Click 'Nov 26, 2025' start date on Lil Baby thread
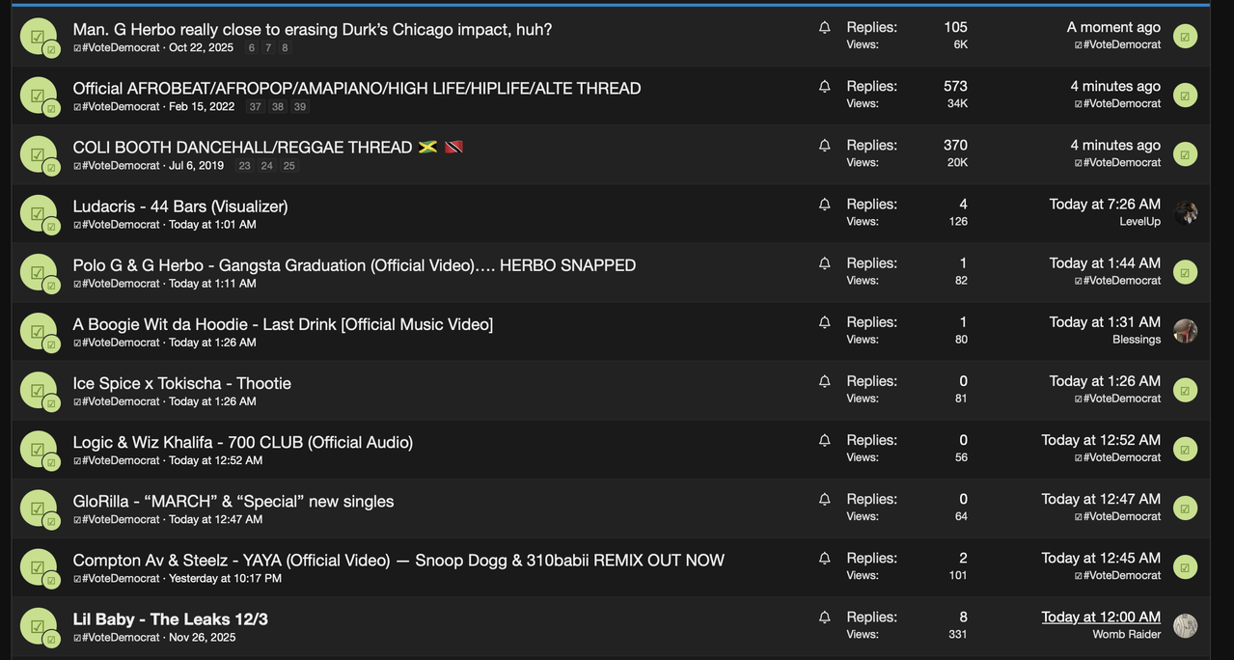 click(202, 637)
